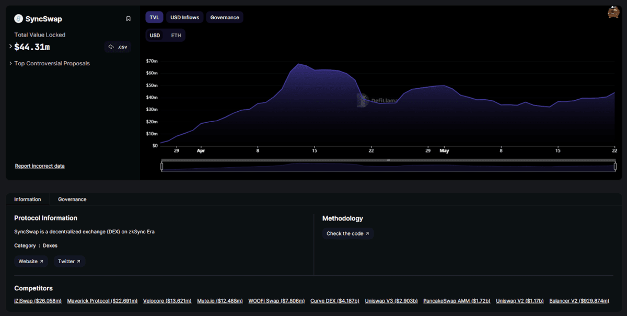627x316 pixels.
Task: Click the SyncSwap logo icon
Action: pos(19,19)
